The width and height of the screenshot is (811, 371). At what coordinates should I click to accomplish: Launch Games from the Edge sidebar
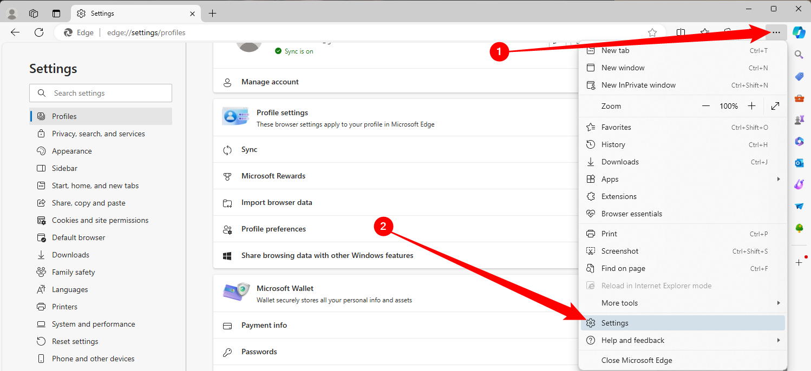[799, 120]
